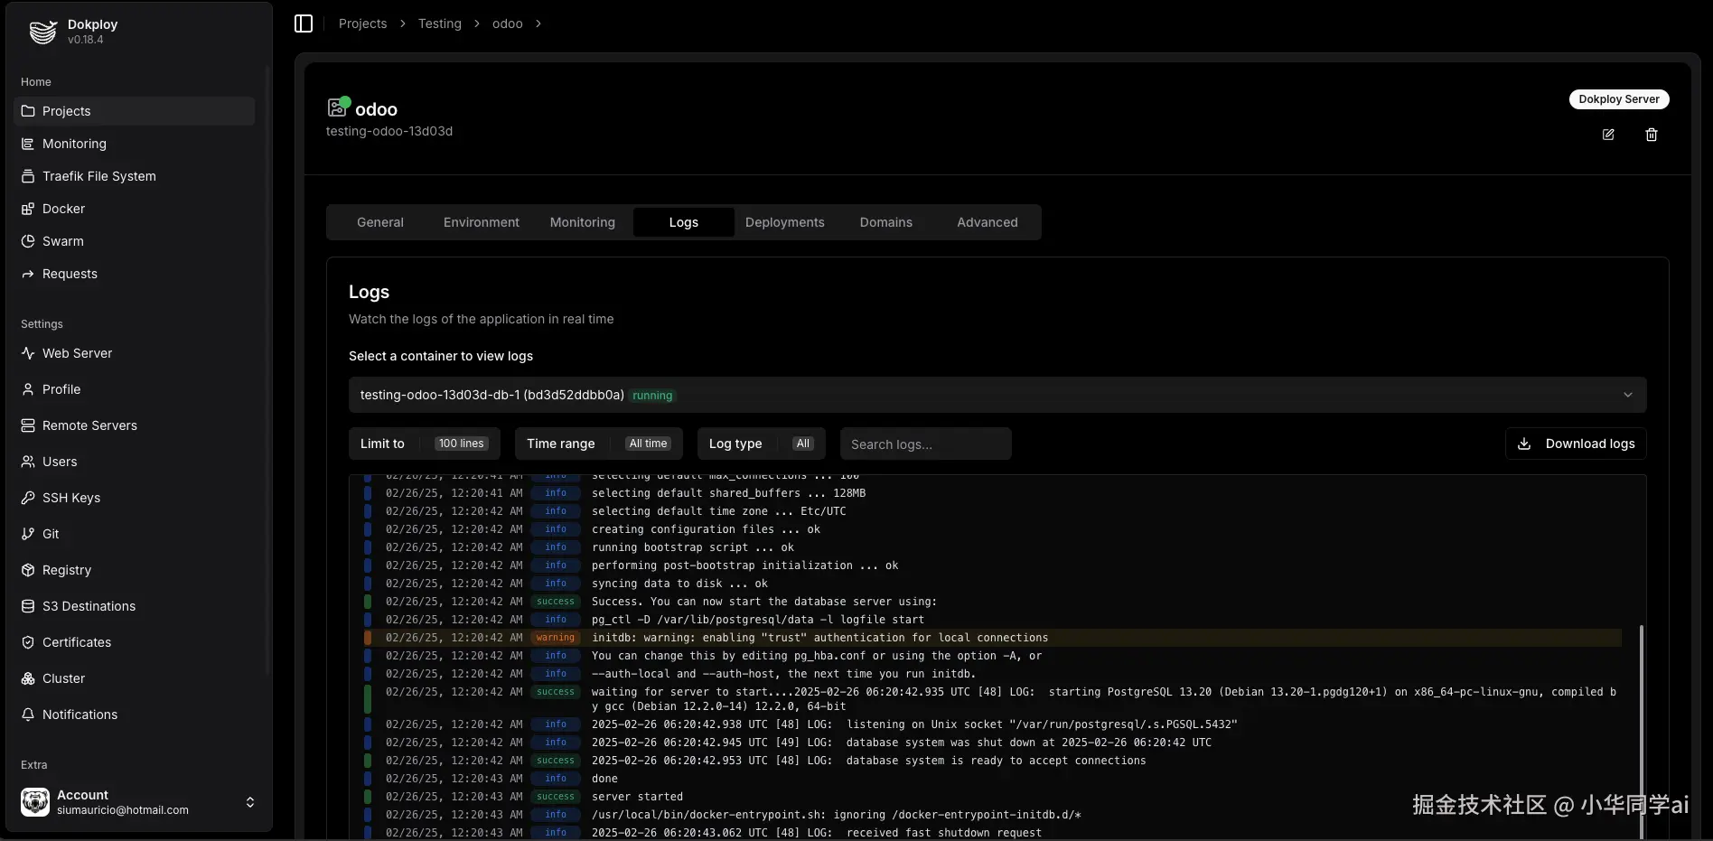
Task: Click the running status badge
Action: click(652, 396)
